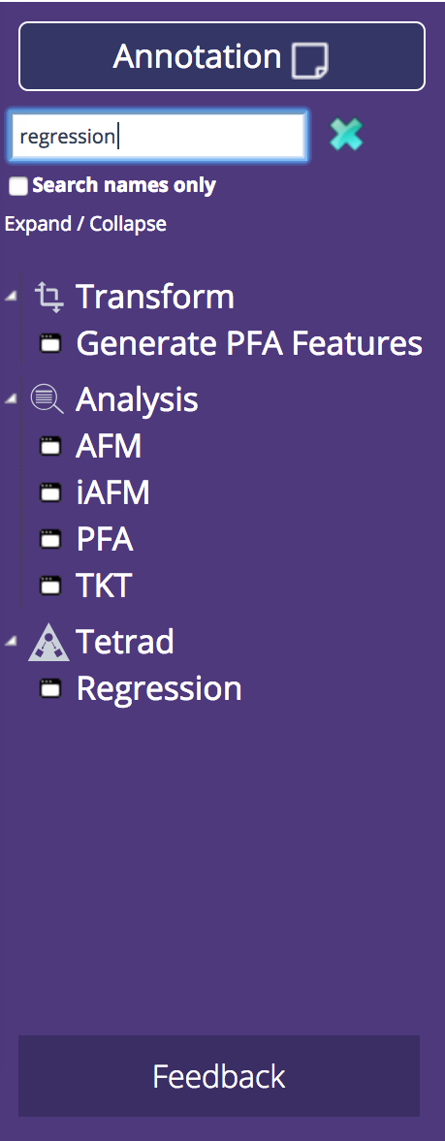Viewport: 445px width, 1141px height.
Task: Click the Expand / Collapse link
Action: click(85, 223)
